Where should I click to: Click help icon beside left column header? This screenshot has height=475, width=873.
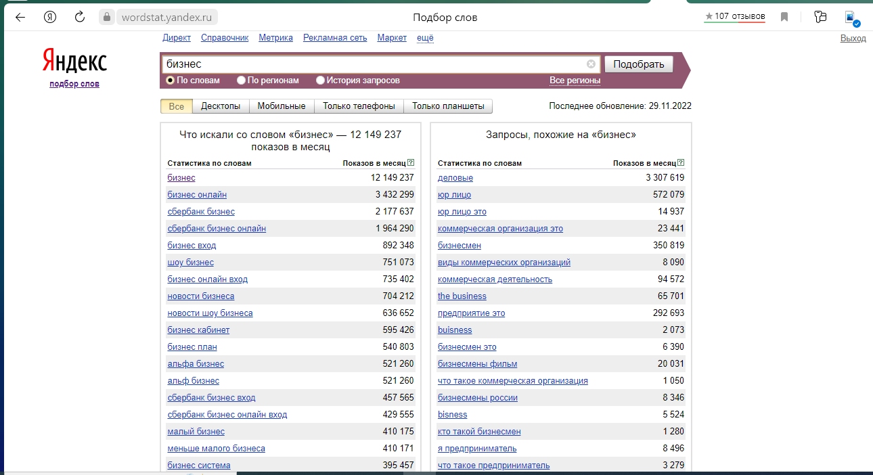411,163
